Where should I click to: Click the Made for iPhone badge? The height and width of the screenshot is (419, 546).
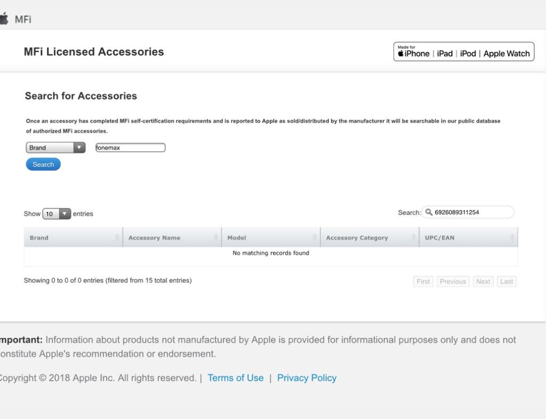coord(463,52)
